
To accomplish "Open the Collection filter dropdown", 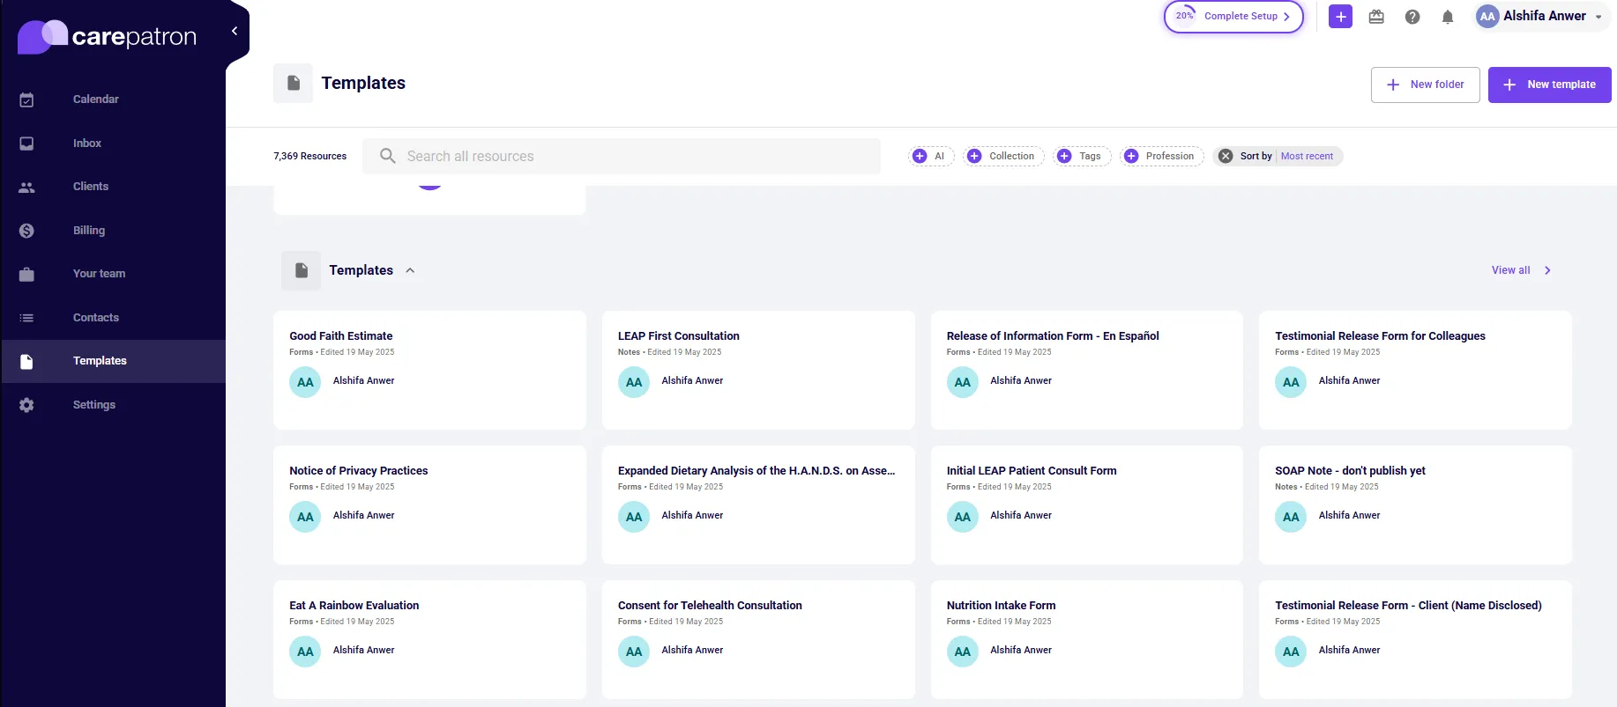I will 1003,156.
